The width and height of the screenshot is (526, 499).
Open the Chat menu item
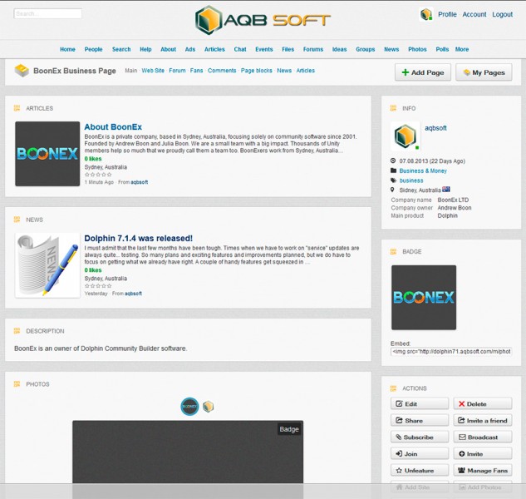click(240, 49)
